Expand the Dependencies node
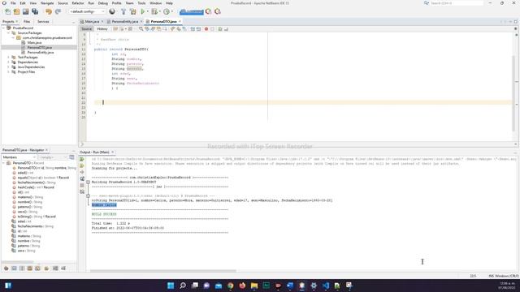Screen dimensions: 520x292 point(8,62)
